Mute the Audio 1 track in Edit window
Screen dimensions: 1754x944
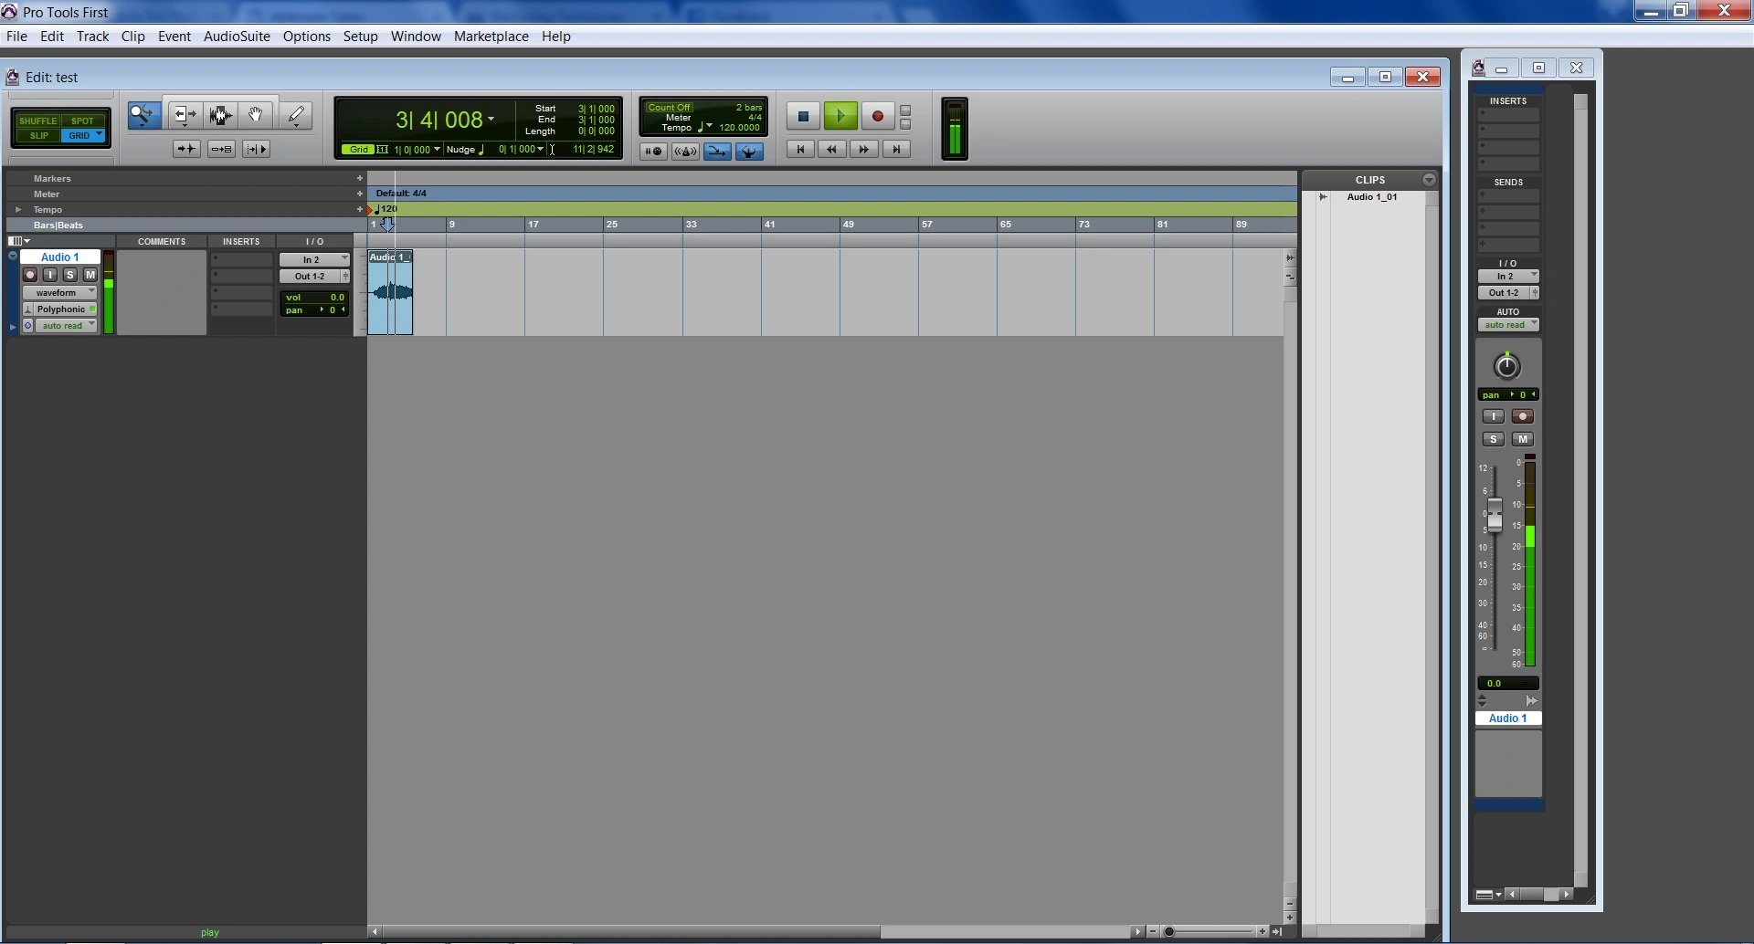click(x=90, y=275)
